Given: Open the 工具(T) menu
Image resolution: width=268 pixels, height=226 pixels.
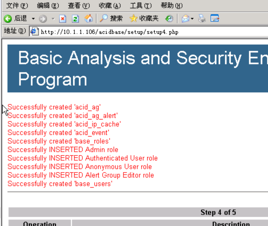Looking at the screenshot, I should pyautogui.click(x=141, y=6).
